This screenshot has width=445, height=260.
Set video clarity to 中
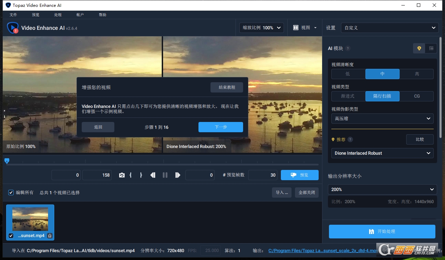click(x=383, y=74)
